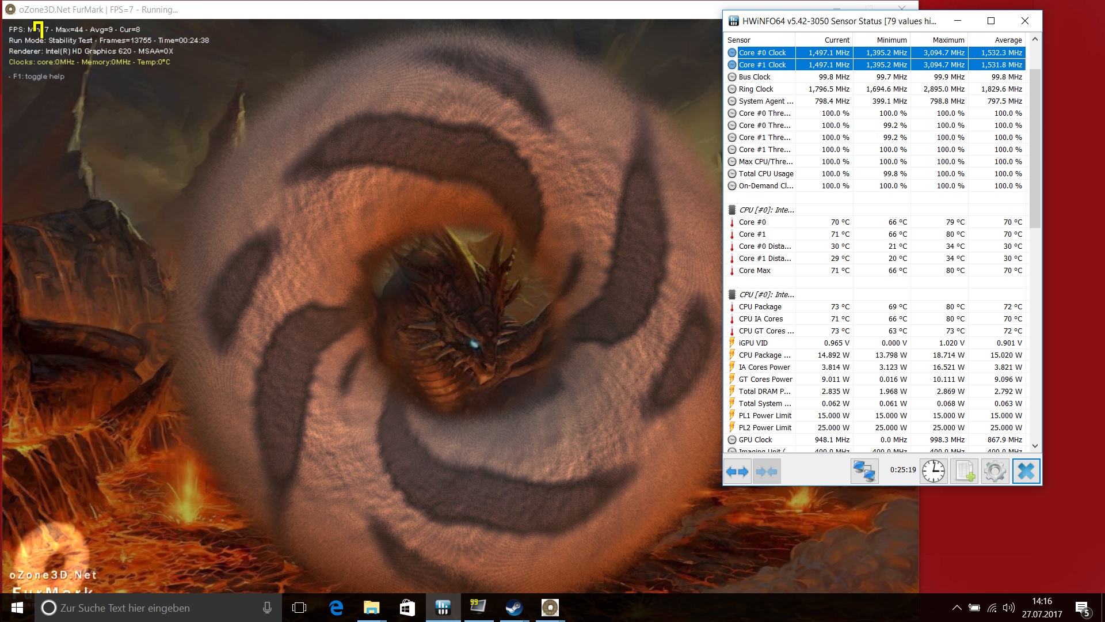Image resolution: width=1105 pixels, height=622 pixels.
Task: Open the Action Center notifications icon
Action: (1082, 608)
